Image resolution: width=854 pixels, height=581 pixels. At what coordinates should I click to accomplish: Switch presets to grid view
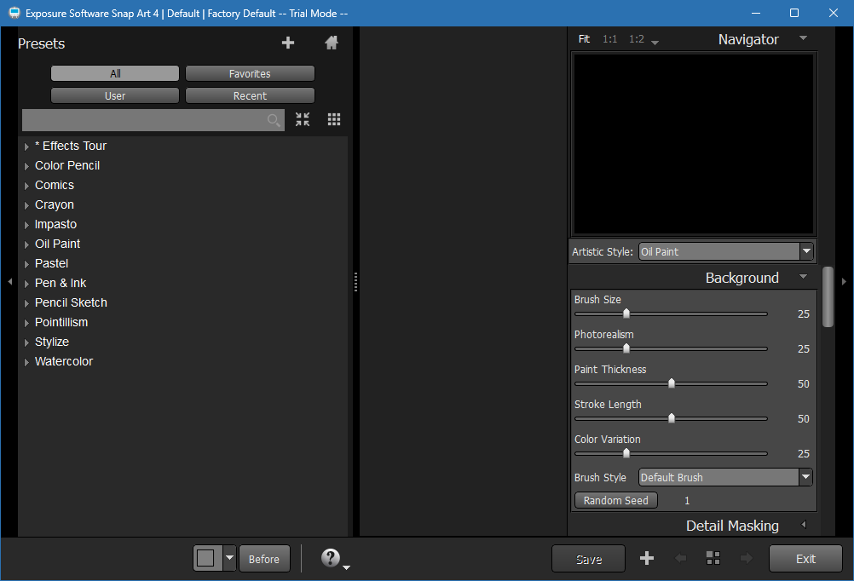334,120
